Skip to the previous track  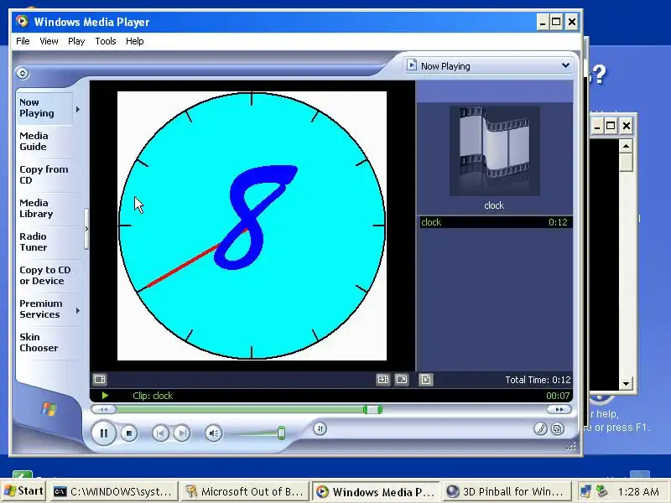160,433
